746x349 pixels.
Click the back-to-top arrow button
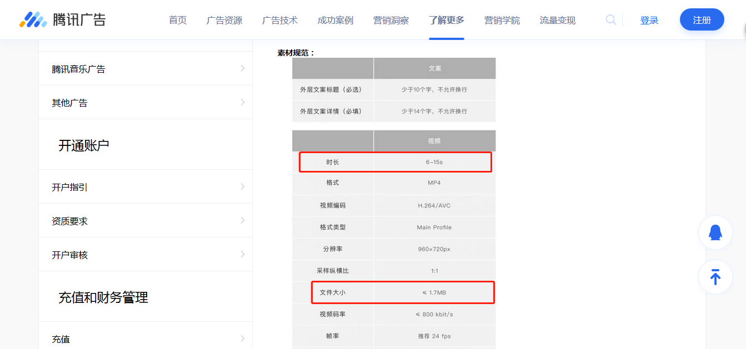pyautogui.click(x=715, y=277)
